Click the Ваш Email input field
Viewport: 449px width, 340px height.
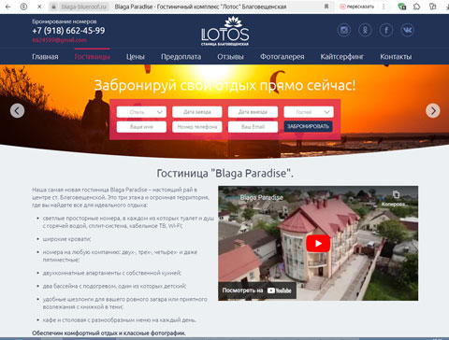(x=253, y=127)
